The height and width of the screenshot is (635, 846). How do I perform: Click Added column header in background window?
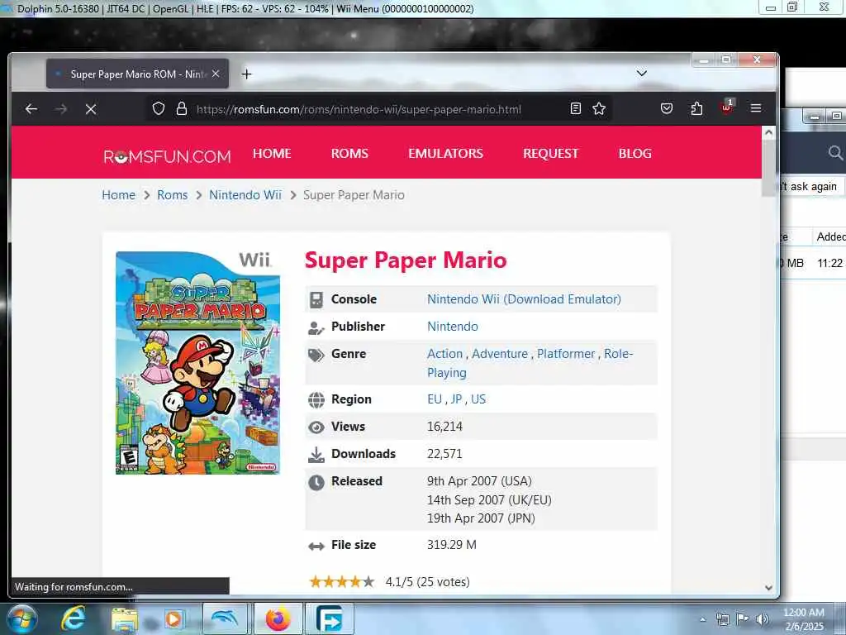[831, 236]
